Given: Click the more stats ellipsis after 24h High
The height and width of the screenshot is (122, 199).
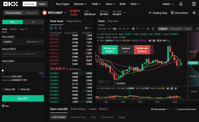Looking at the screenshot, I should point(124,13).
